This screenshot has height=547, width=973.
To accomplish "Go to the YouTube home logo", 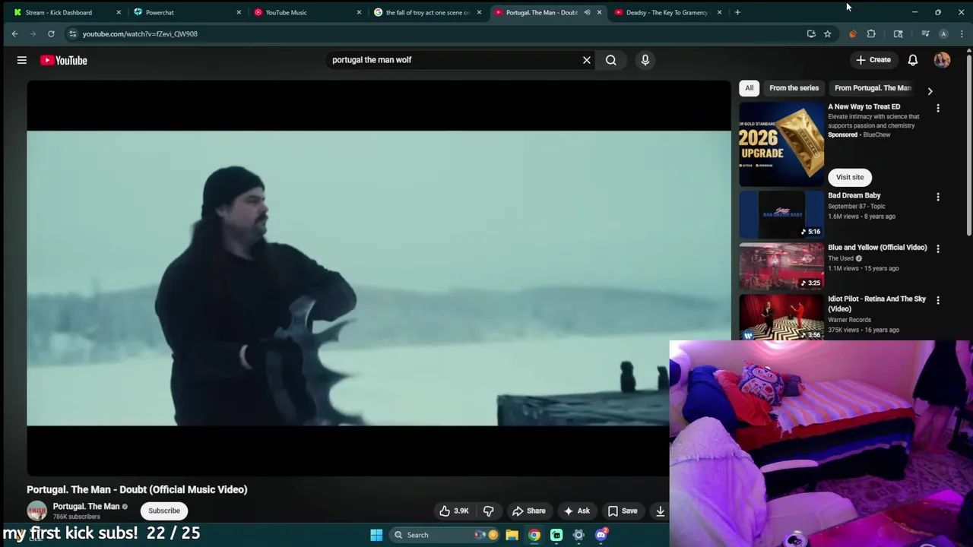I will (x=64, y=60).
